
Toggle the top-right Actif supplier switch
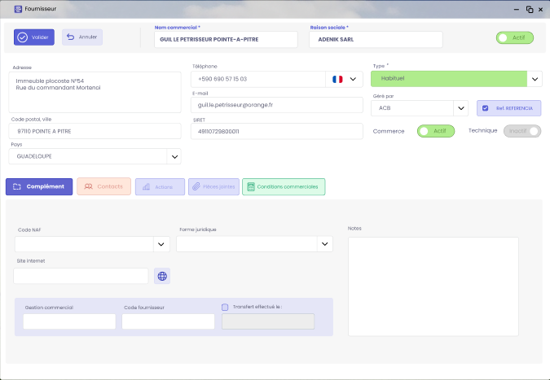pyautogui.click(x=515, y=37)
